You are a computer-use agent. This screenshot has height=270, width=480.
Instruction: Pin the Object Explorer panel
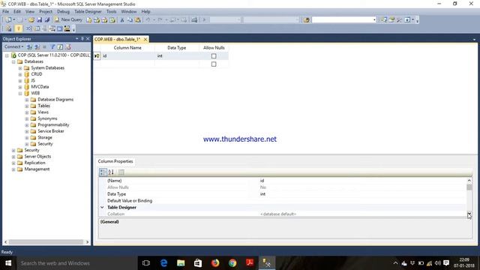pos(82,39)
